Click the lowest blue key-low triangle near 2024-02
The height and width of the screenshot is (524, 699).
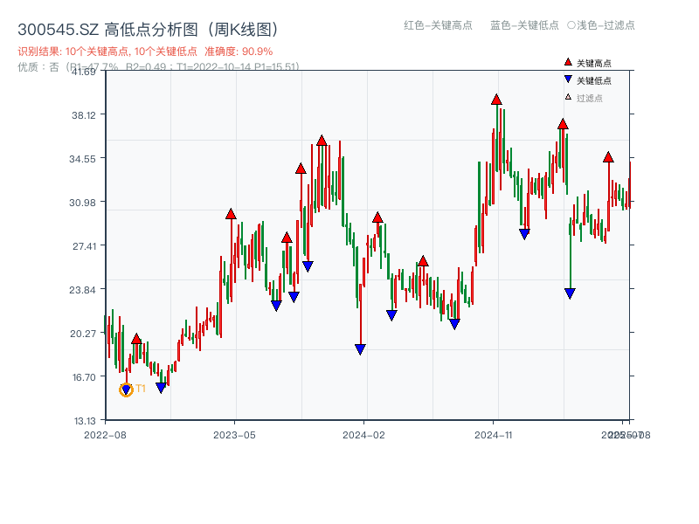click(360, 348)
